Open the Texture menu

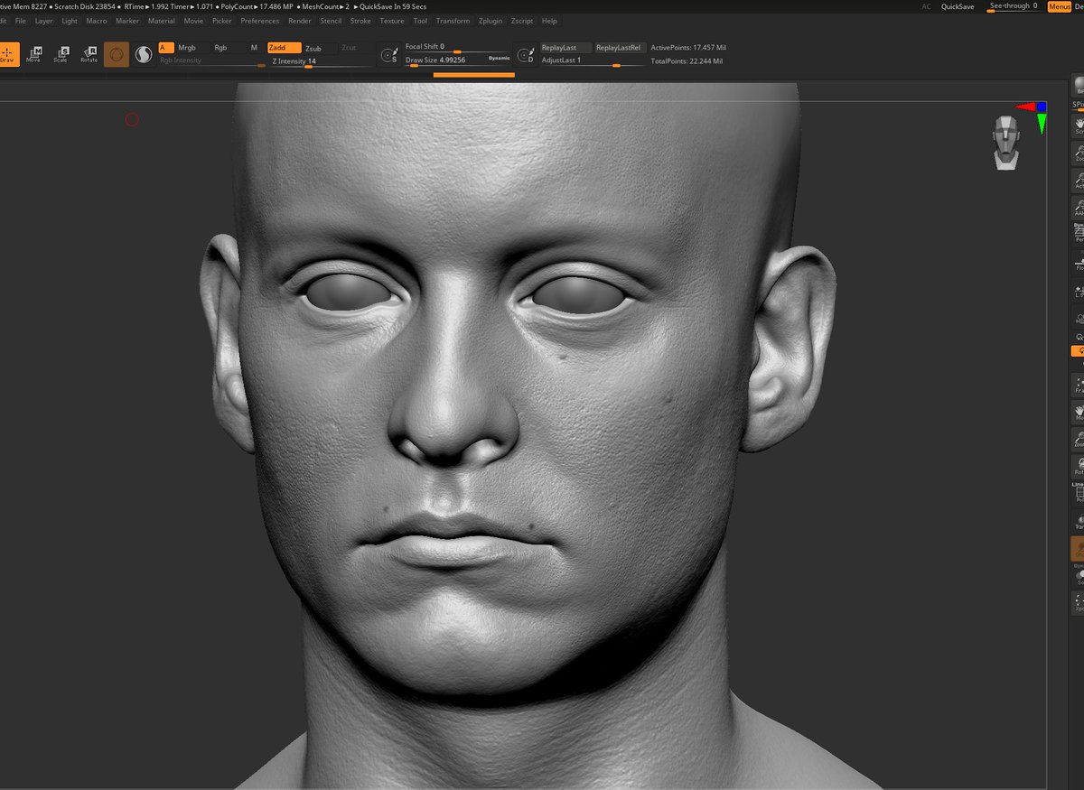(x=392, y=21)
